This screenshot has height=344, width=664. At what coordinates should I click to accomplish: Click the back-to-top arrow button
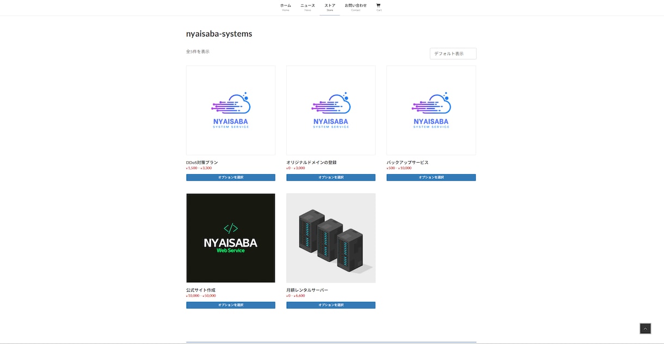click(645, 328)
